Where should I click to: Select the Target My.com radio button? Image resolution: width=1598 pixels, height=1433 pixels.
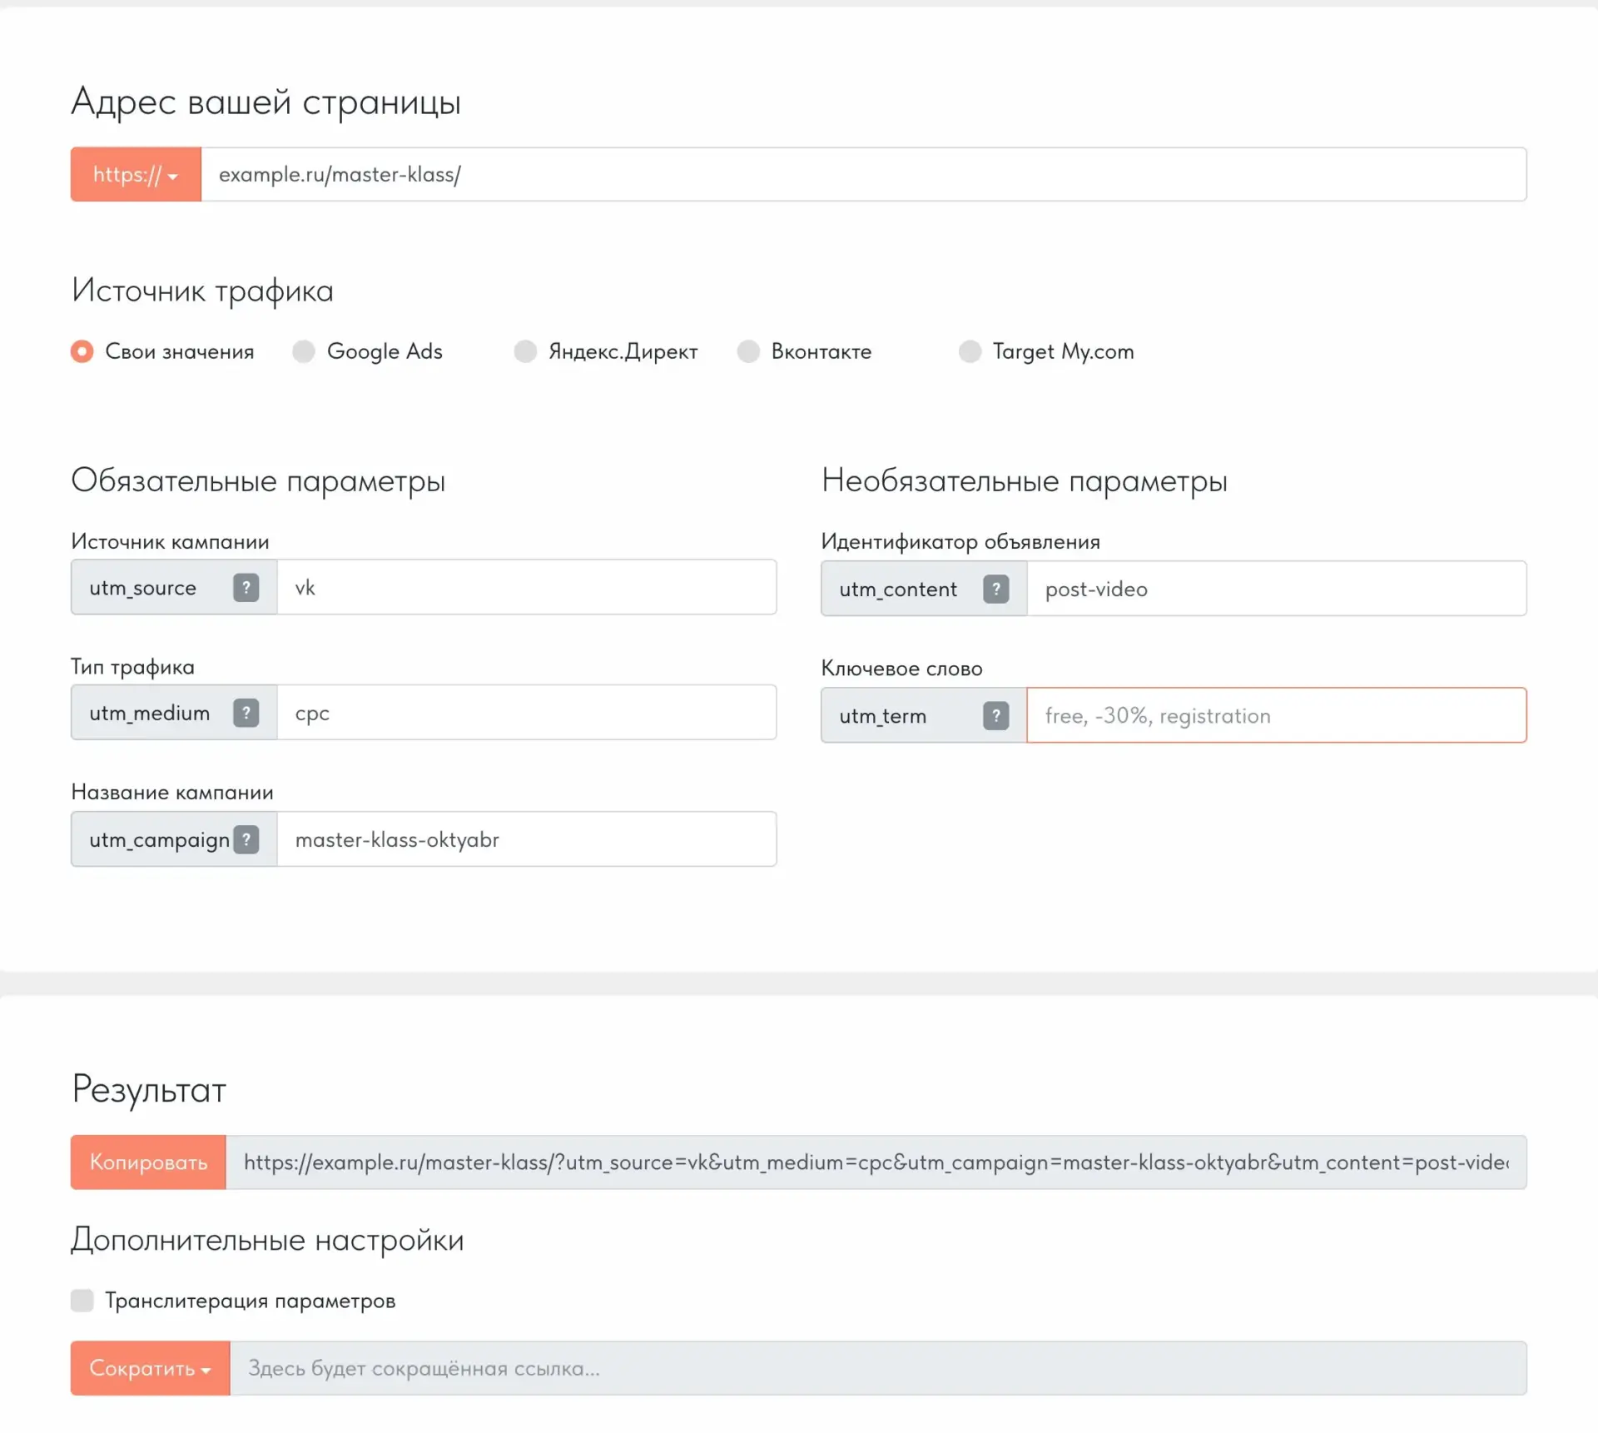pyautogui.click(x=970, y=351)
